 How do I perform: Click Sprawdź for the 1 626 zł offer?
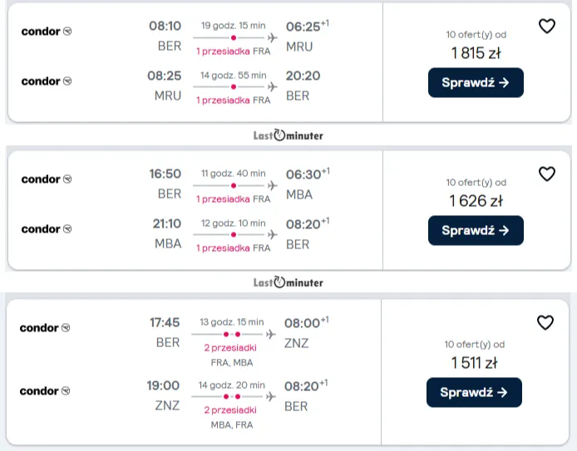(476, 231)
